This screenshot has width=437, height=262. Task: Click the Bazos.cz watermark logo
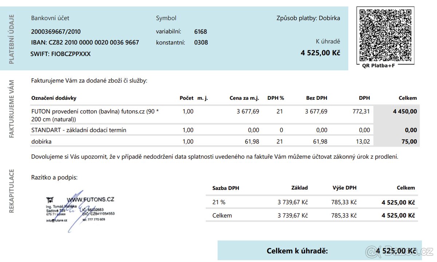(x=399, y=251)
